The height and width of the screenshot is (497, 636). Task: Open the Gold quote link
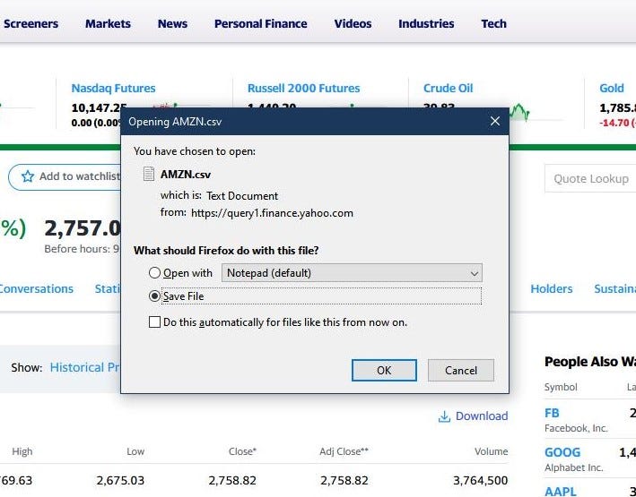[x=612, y=89]
